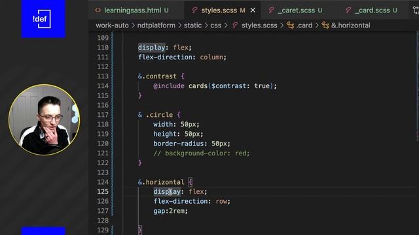419x235 pixels.
Task: Click line number 117
Action: click(103, 115)
